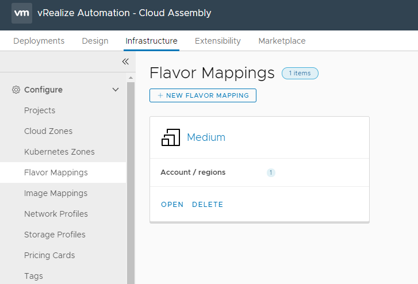Go to Image Mappings
Screen dimensions: 418x284
56,193
